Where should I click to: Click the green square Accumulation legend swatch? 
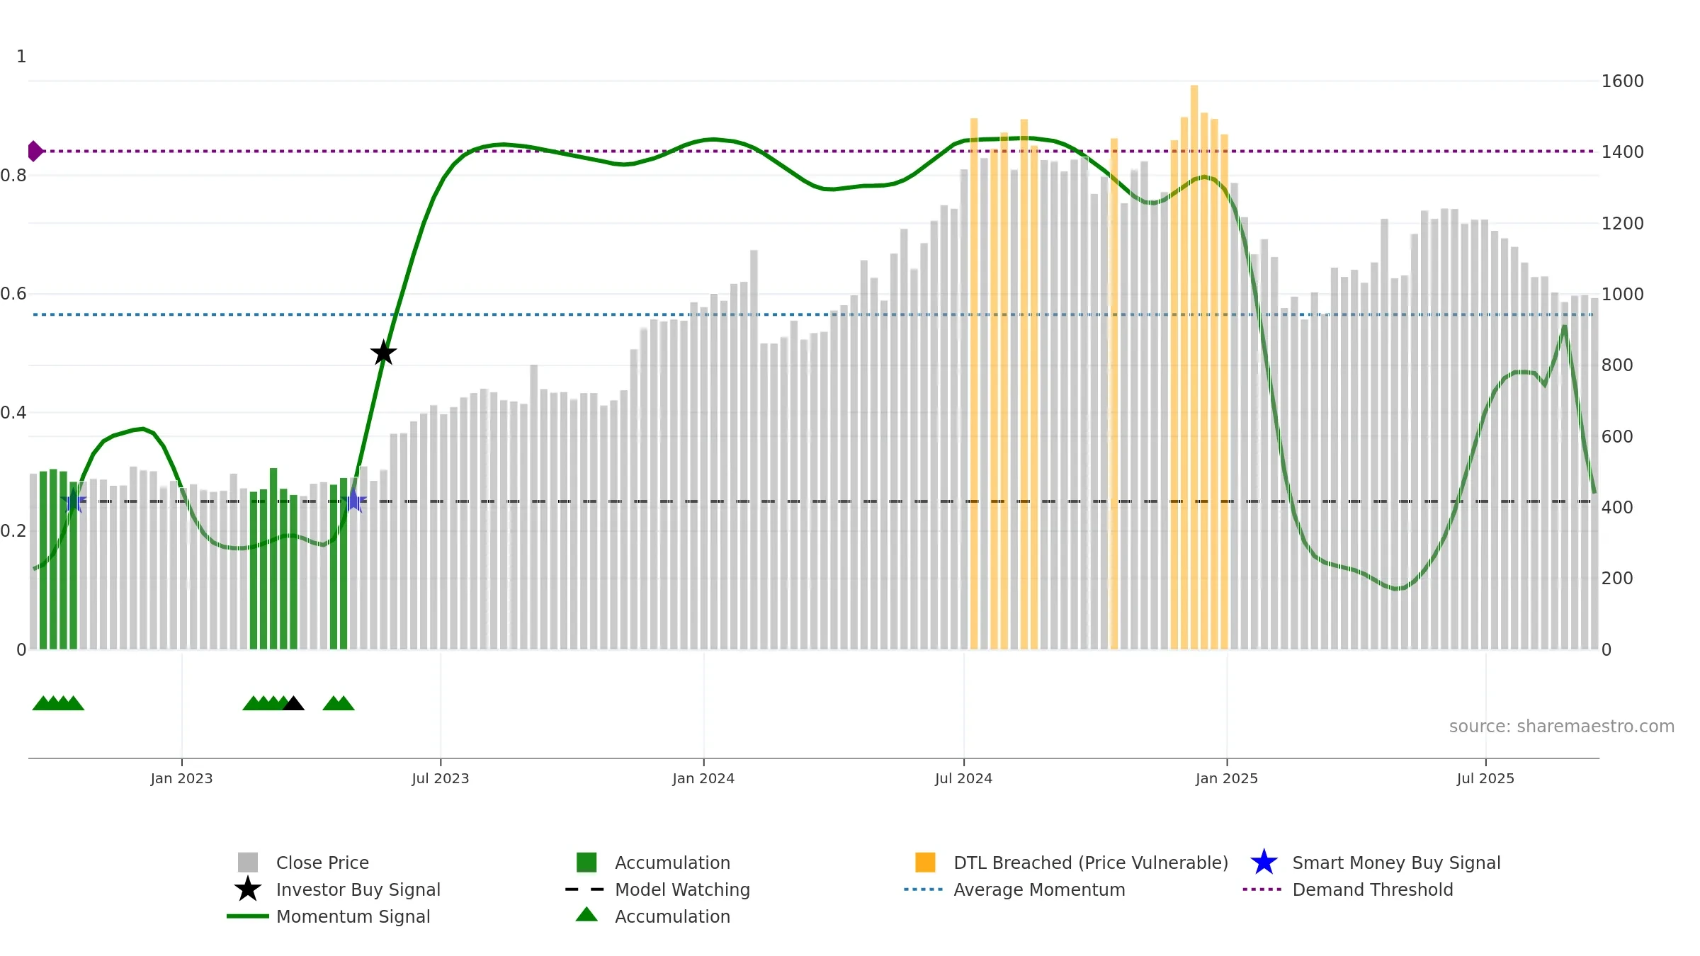[586, 862]
